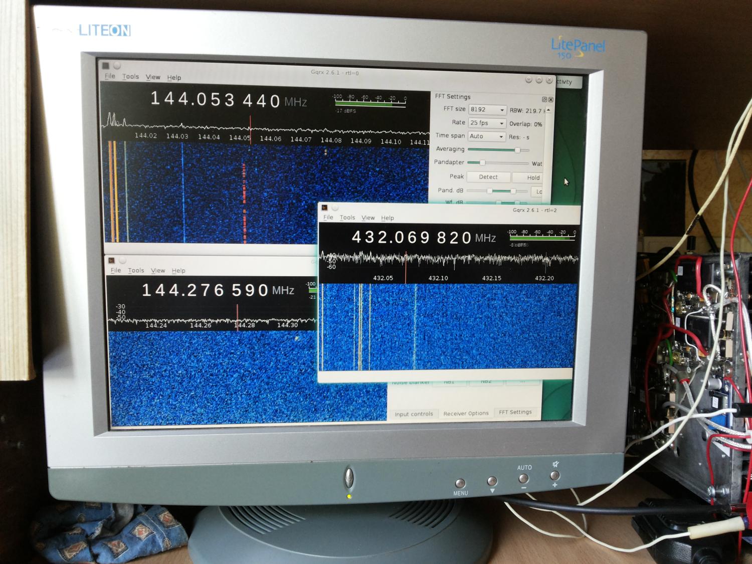The height and width of the screenshot is (564, 752).
Task: Open the Time span Auto dropdown
Action: click(486, 136)
